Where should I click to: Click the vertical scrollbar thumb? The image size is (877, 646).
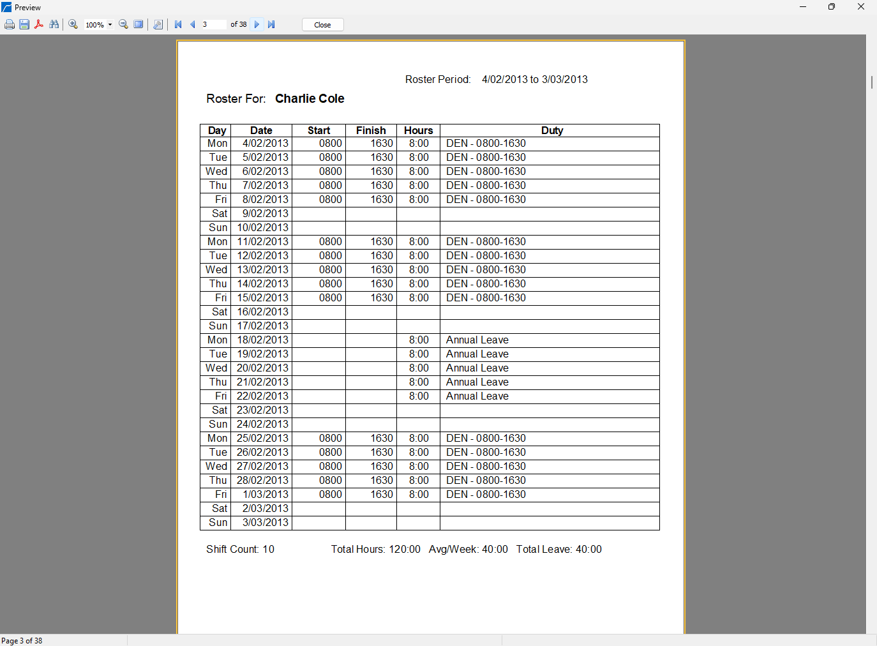[x=871, y=82]
